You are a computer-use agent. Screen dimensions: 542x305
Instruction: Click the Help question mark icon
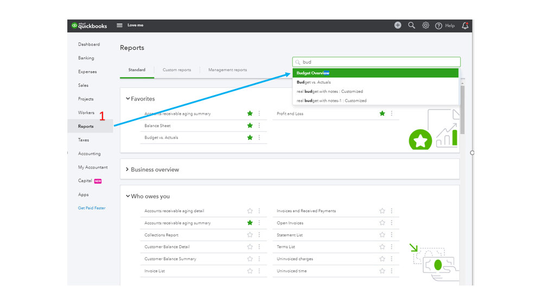tap(438, 26)
